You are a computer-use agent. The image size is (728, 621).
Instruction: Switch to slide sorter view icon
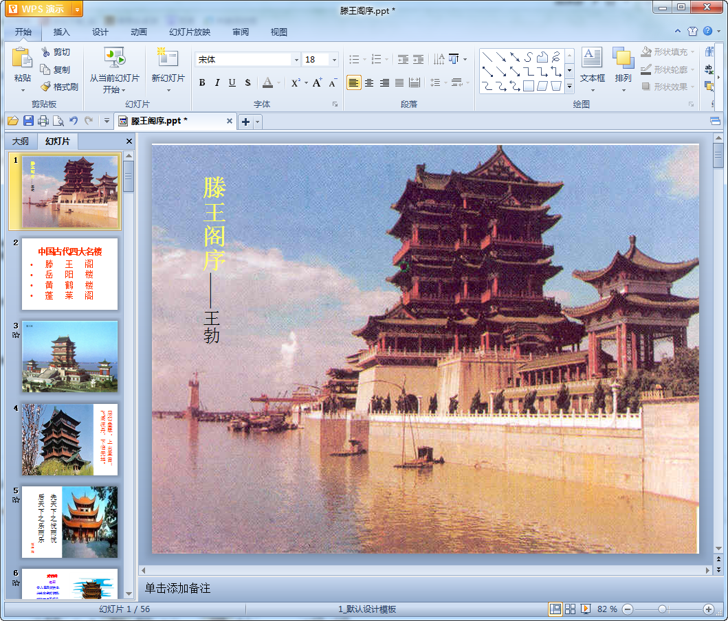(x=570, y=609)
